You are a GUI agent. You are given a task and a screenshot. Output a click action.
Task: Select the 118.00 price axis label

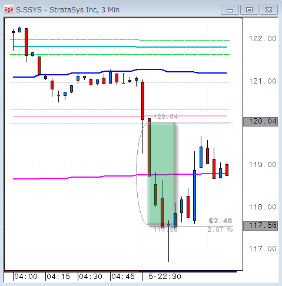pyautogui.click(x=263, y=207)
